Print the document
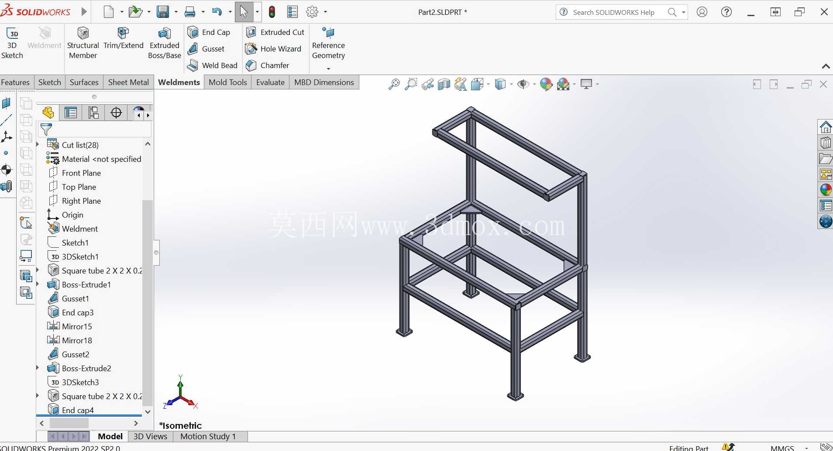833x451 pixels. coord(190,12)
